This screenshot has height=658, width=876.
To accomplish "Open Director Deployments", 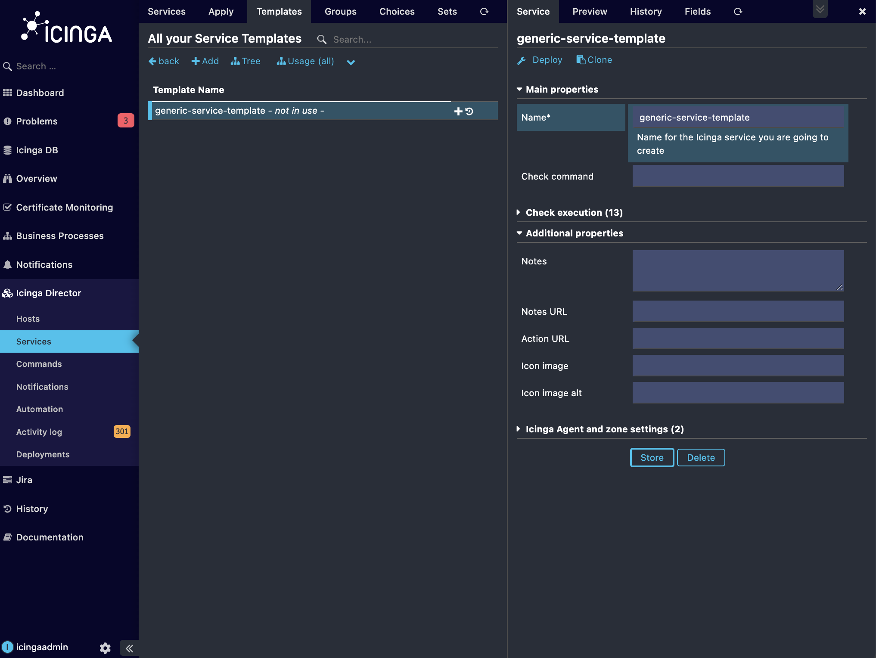I will point(43,454).
